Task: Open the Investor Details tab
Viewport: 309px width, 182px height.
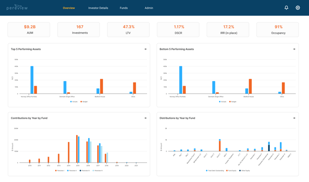Action: [98, 8]
